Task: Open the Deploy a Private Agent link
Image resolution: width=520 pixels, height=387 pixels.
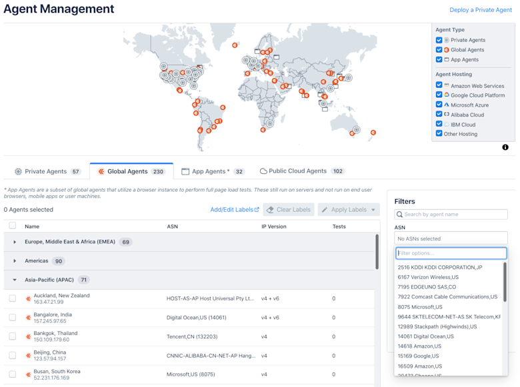Action: (481, 10)
